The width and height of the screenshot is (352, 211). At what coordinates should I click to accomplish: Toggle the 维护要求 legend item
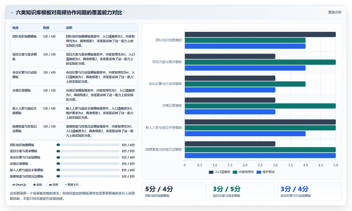266,172
